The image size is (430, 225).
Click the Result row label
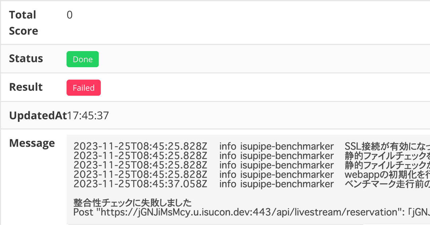click(x=26, y=87)
